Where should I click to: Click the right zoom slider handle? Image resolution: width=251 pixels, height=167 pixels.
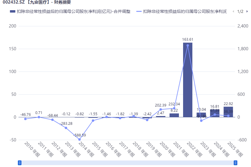235,163
